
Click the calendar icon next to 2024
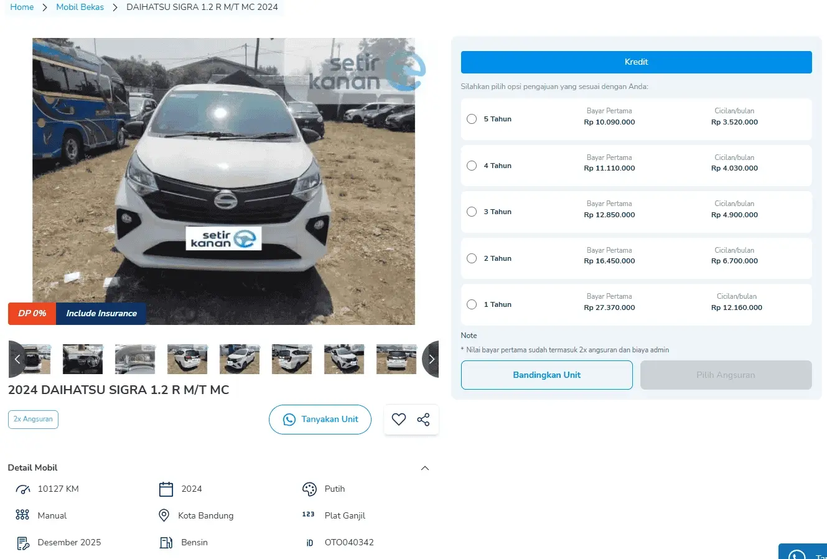pos(166,489)
